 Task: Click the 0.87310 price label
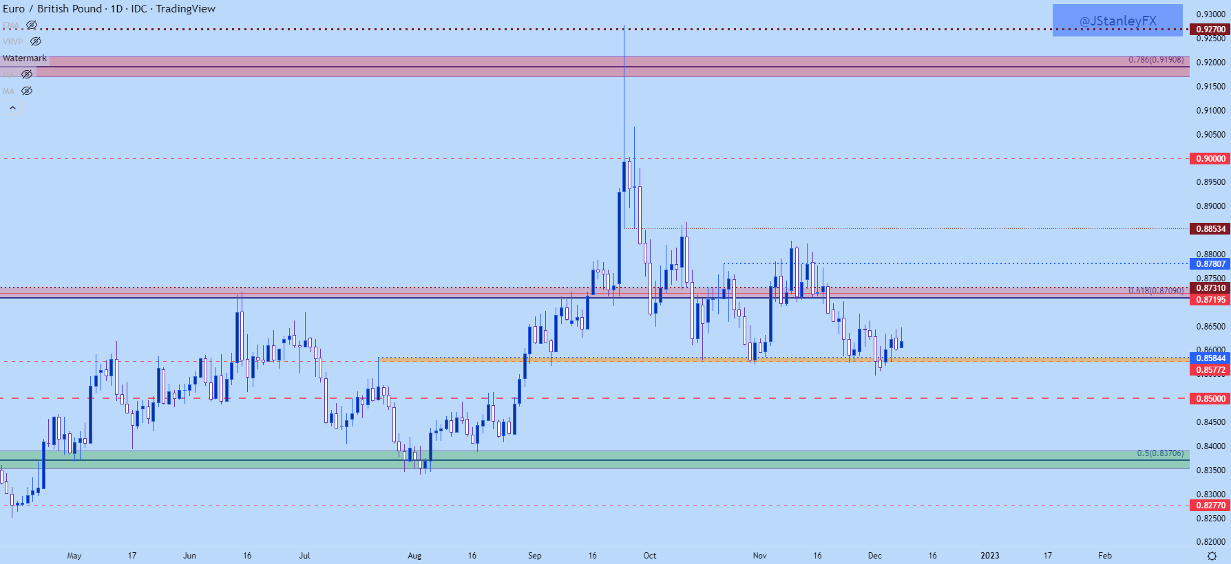click(x=1210, y=288)
